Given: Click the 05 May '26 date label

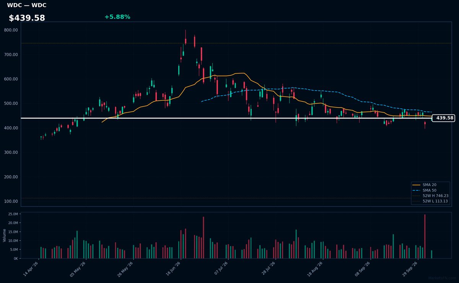Looking at the screenshot, I should coord(79,269).
